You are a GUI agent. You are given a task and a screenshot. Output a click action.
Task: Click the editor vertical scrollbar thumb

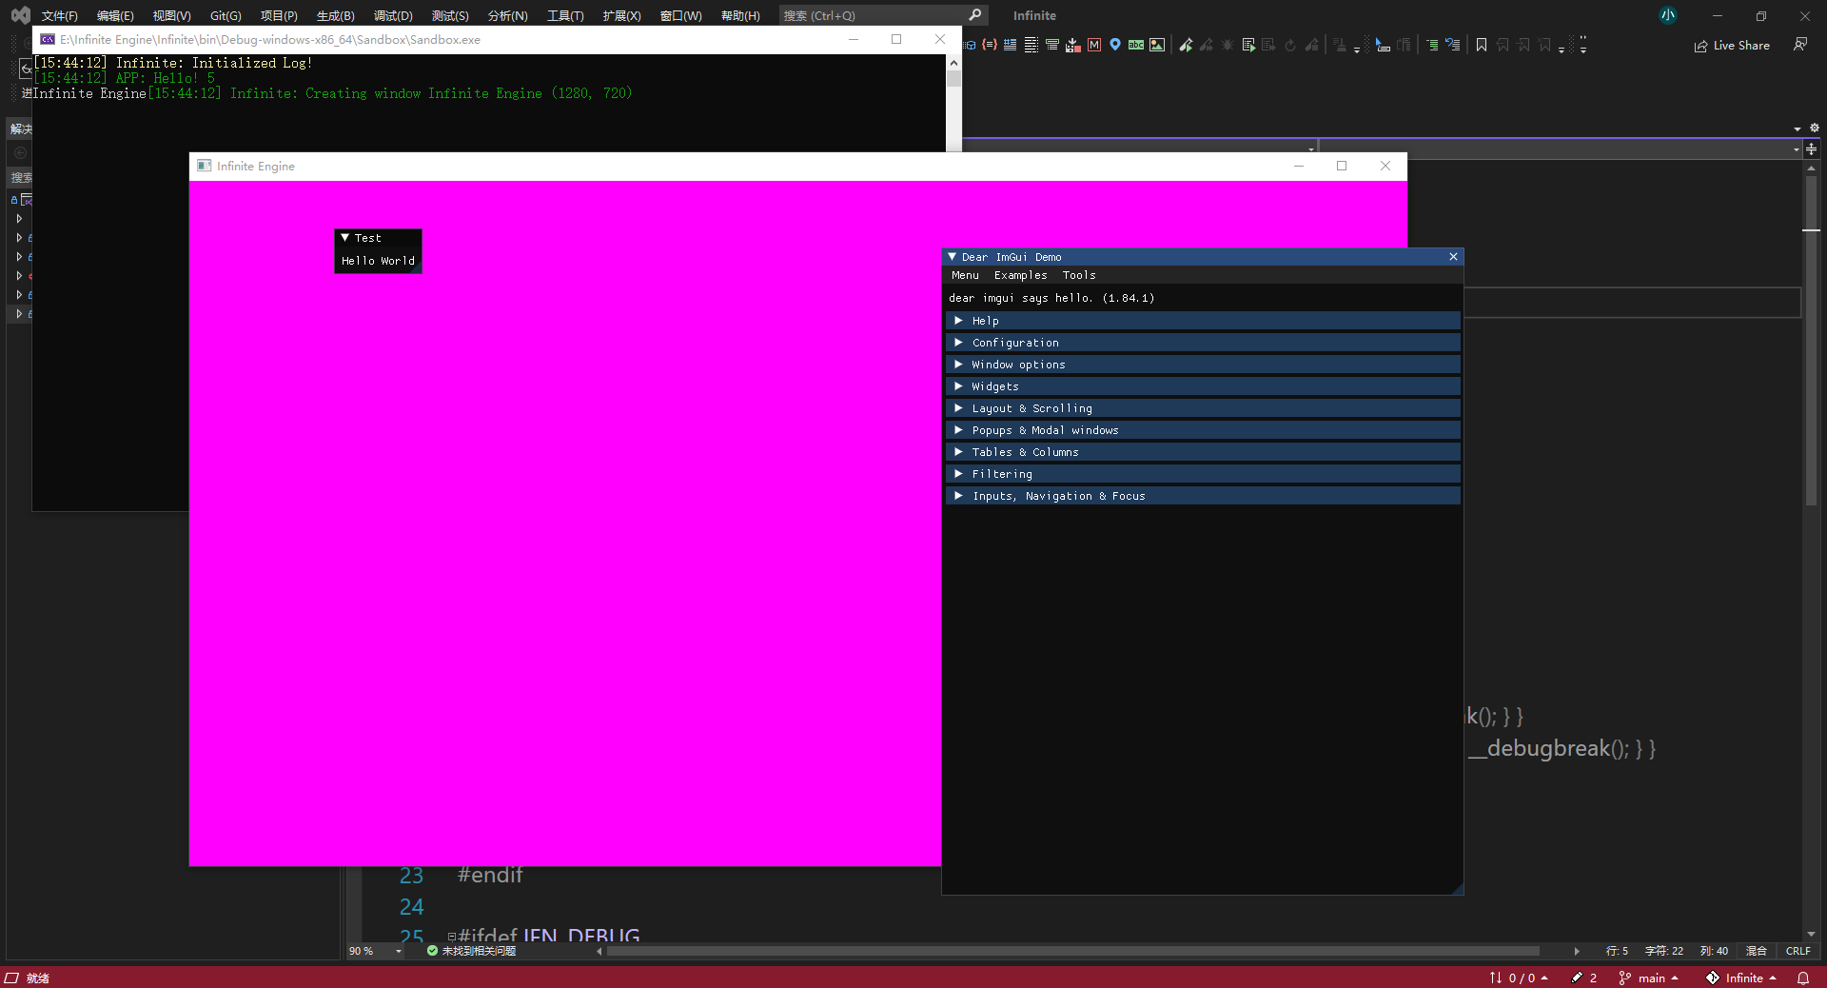coord(1811,341)
